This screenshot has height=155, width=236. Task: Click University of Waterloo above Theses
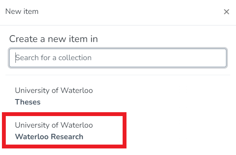pos(54,91)
